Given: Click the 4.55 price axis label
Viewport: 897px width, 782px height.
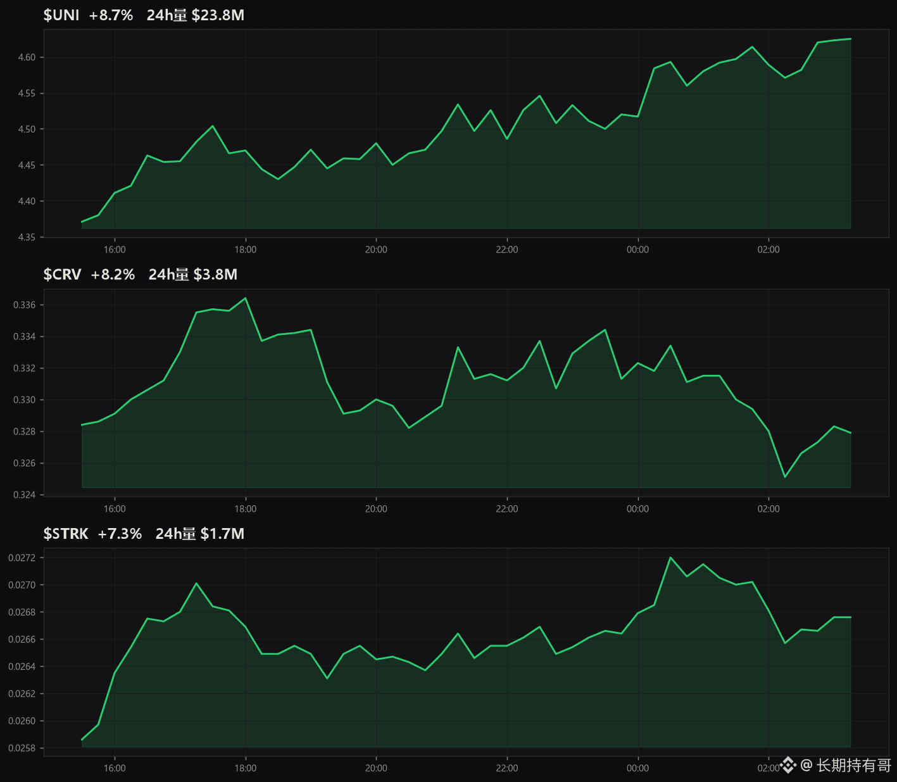Looking at the screenshot, I should click(x=27, y=94).
